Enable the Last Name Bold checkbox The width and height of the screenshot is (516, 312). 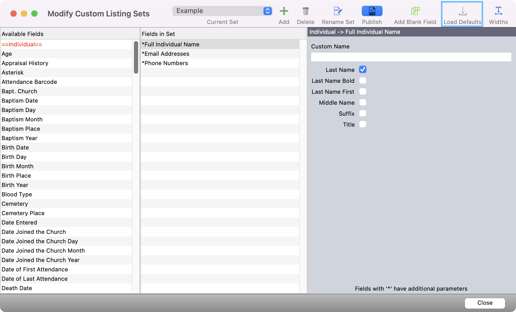(x=363, y=80)
